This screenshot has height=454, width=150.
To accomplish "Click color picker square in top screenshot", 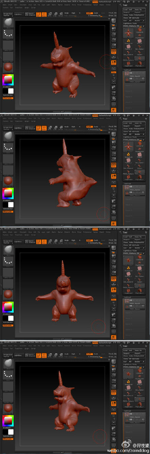I will (7, 80).
